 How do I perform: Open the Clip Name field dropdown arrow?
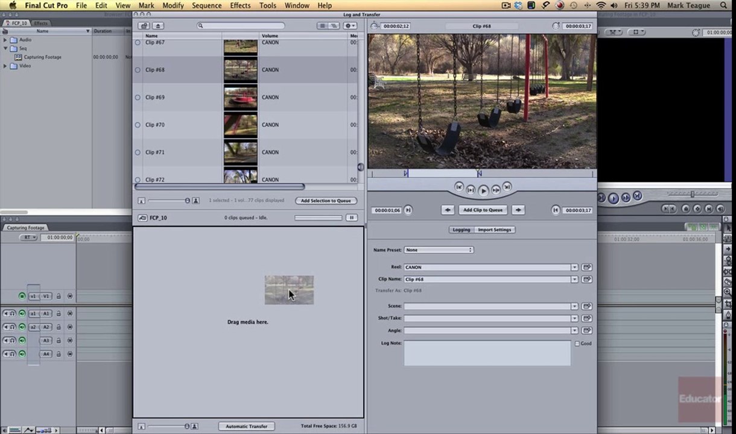click(x=574, y=279)
